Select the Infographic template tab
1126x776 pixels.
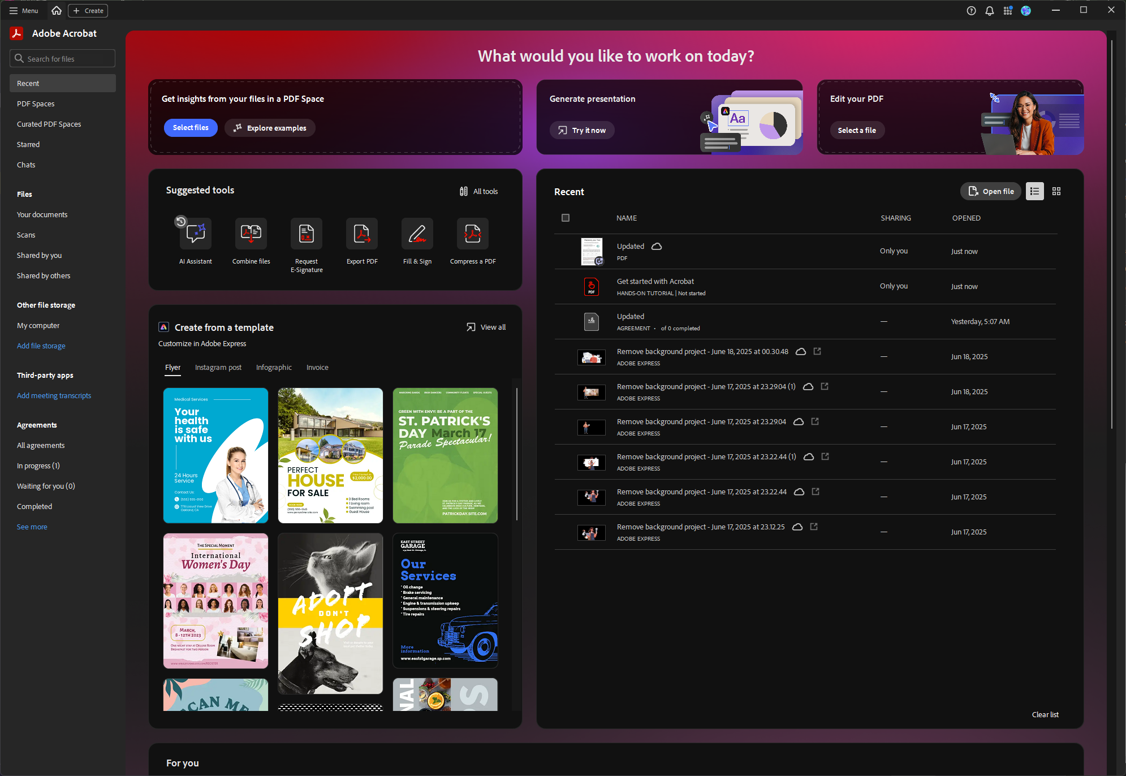click(274, 368)
